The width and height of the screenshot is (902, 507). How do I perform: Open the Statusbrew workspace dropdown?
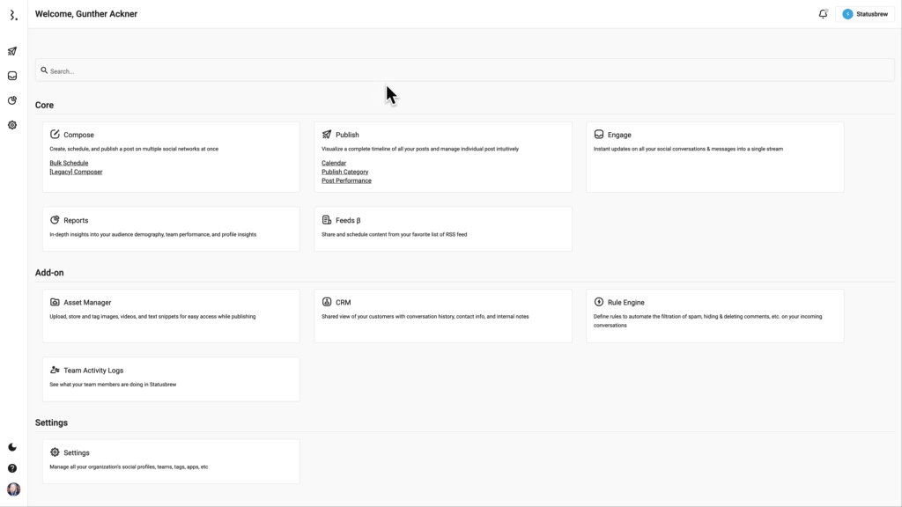[x=864, y=14]
